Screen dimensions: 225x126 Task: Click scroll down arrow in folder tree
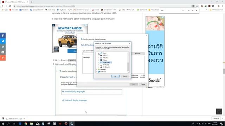tap(128, 72)
